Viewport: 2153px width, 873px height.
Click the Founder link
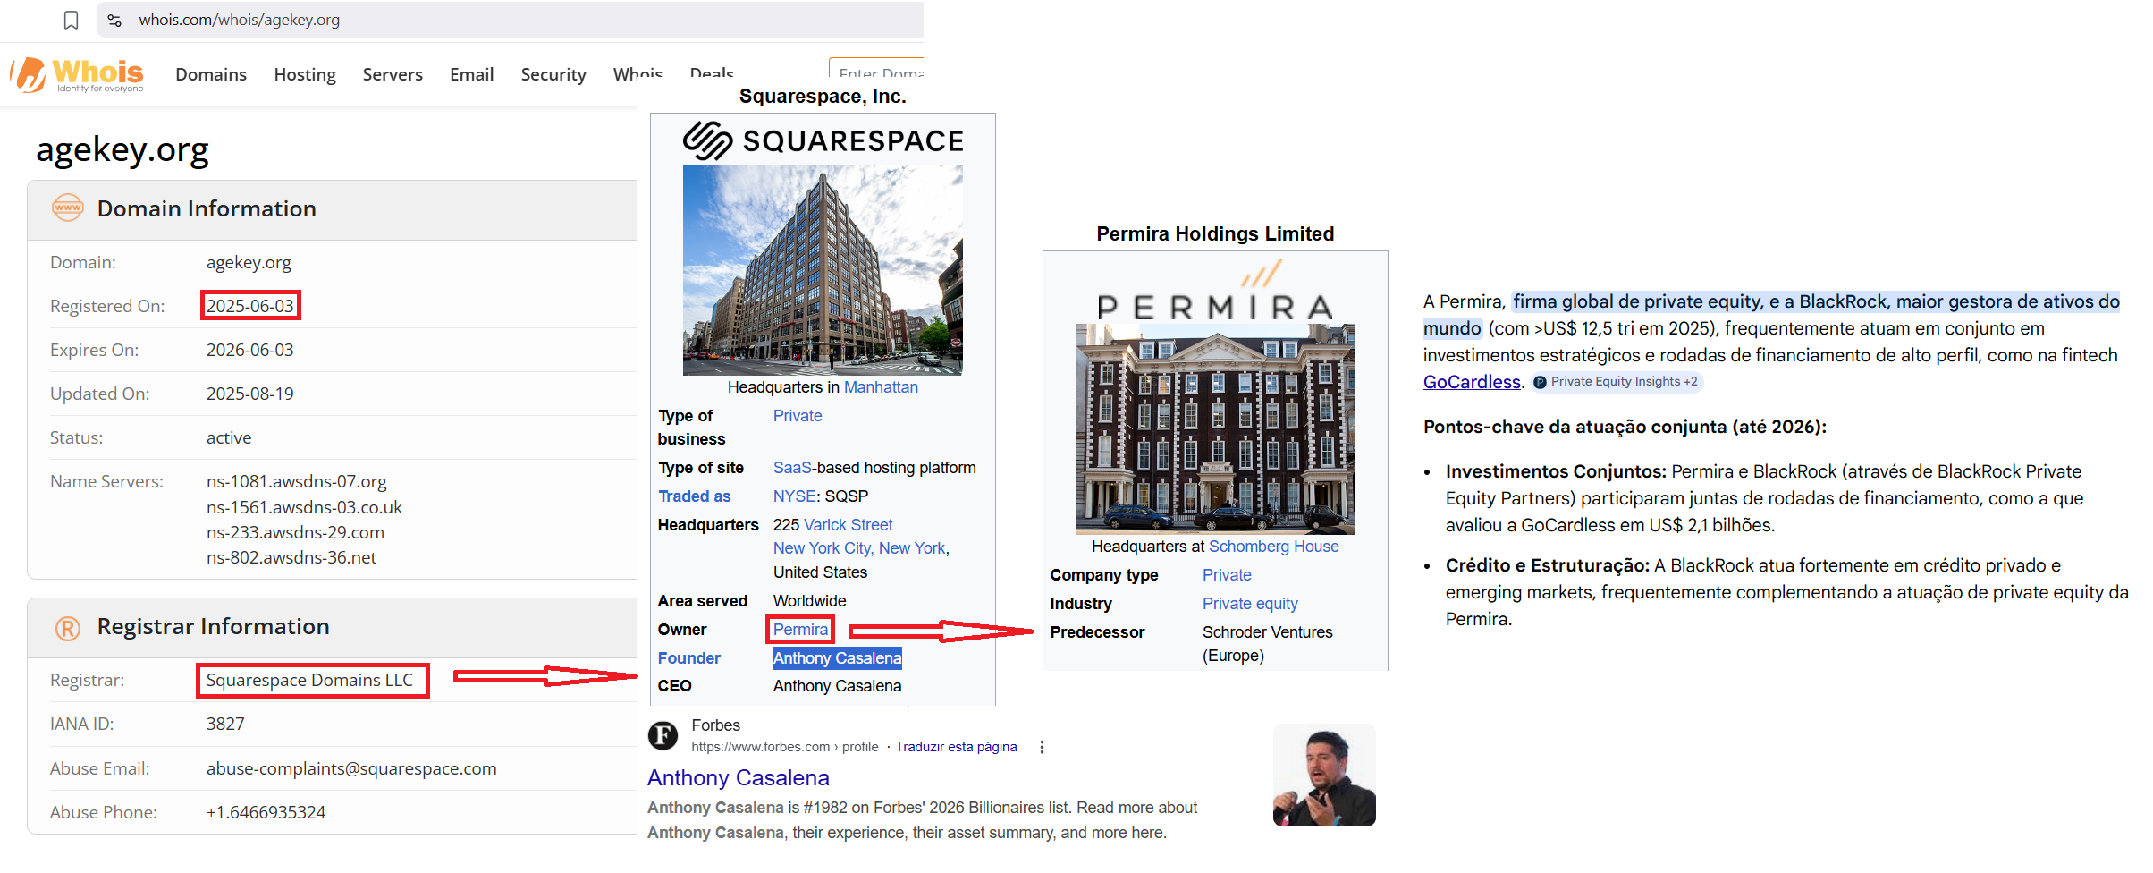click(689, 658)
